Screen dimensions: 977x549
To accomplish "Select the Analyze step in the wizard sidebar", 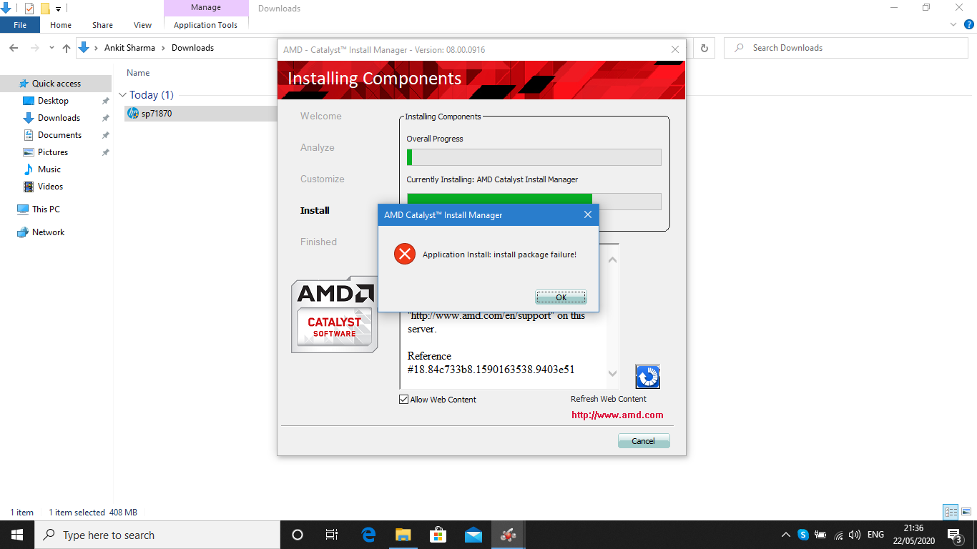I will pos(318,147).
